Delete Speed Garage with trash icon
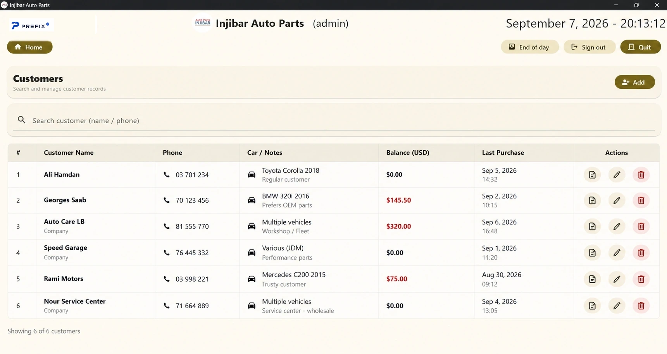 (x=641, y=253)
